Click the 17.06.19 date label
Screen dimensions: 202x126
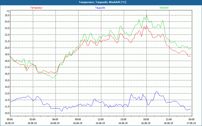click(191, 123)
